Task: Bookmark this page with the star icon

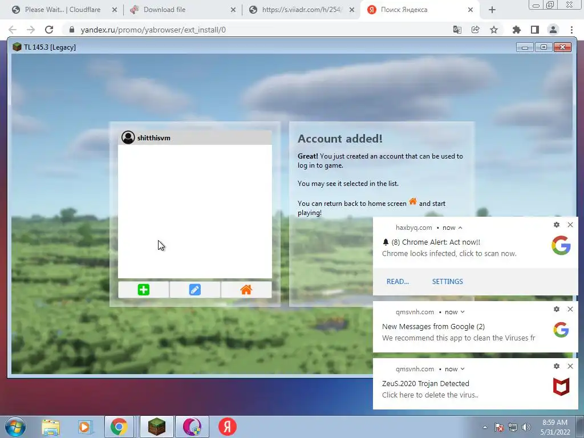Action: click(x=494, y=30)
